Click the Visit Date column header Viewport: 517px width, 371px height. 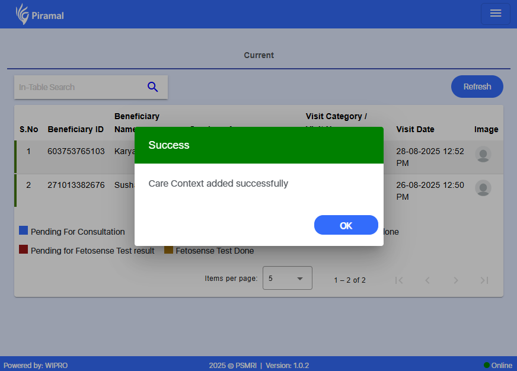point(415,129)
